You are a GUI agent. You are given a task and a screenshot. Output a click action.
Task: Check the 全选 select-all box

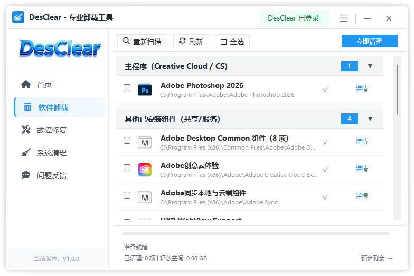[x=224, y=42]
